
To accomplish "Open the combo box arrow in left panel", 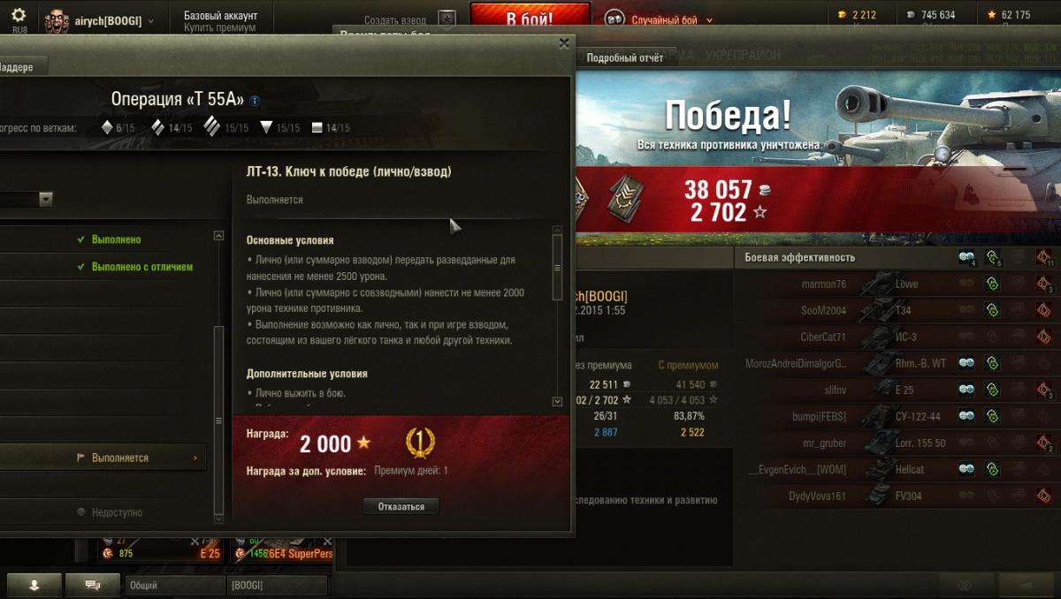I will (x=46, y=200).
